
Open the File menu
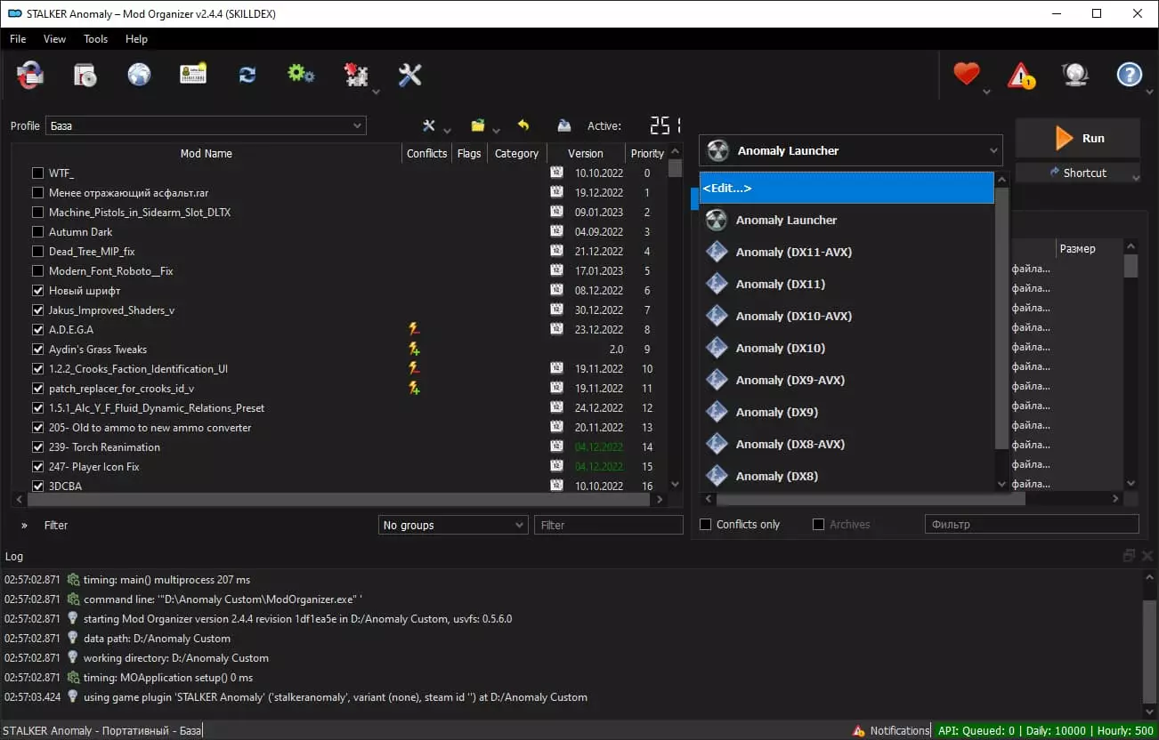click(x=18, y=39)
